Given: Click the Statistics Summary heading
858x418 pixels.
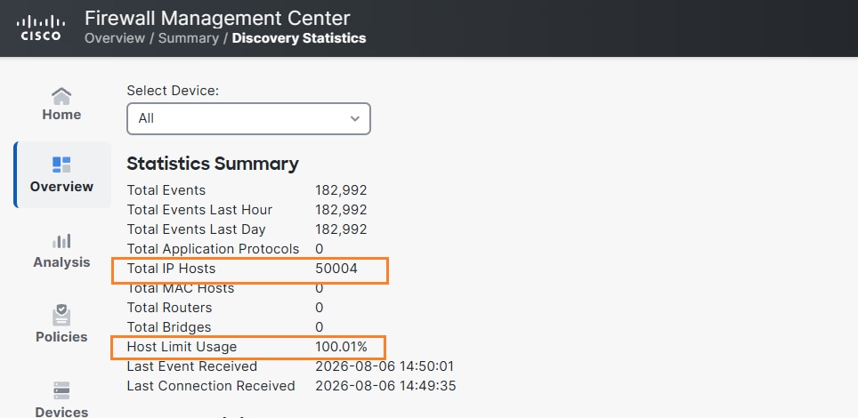Looking at the screenshot, I should point(213,164).
